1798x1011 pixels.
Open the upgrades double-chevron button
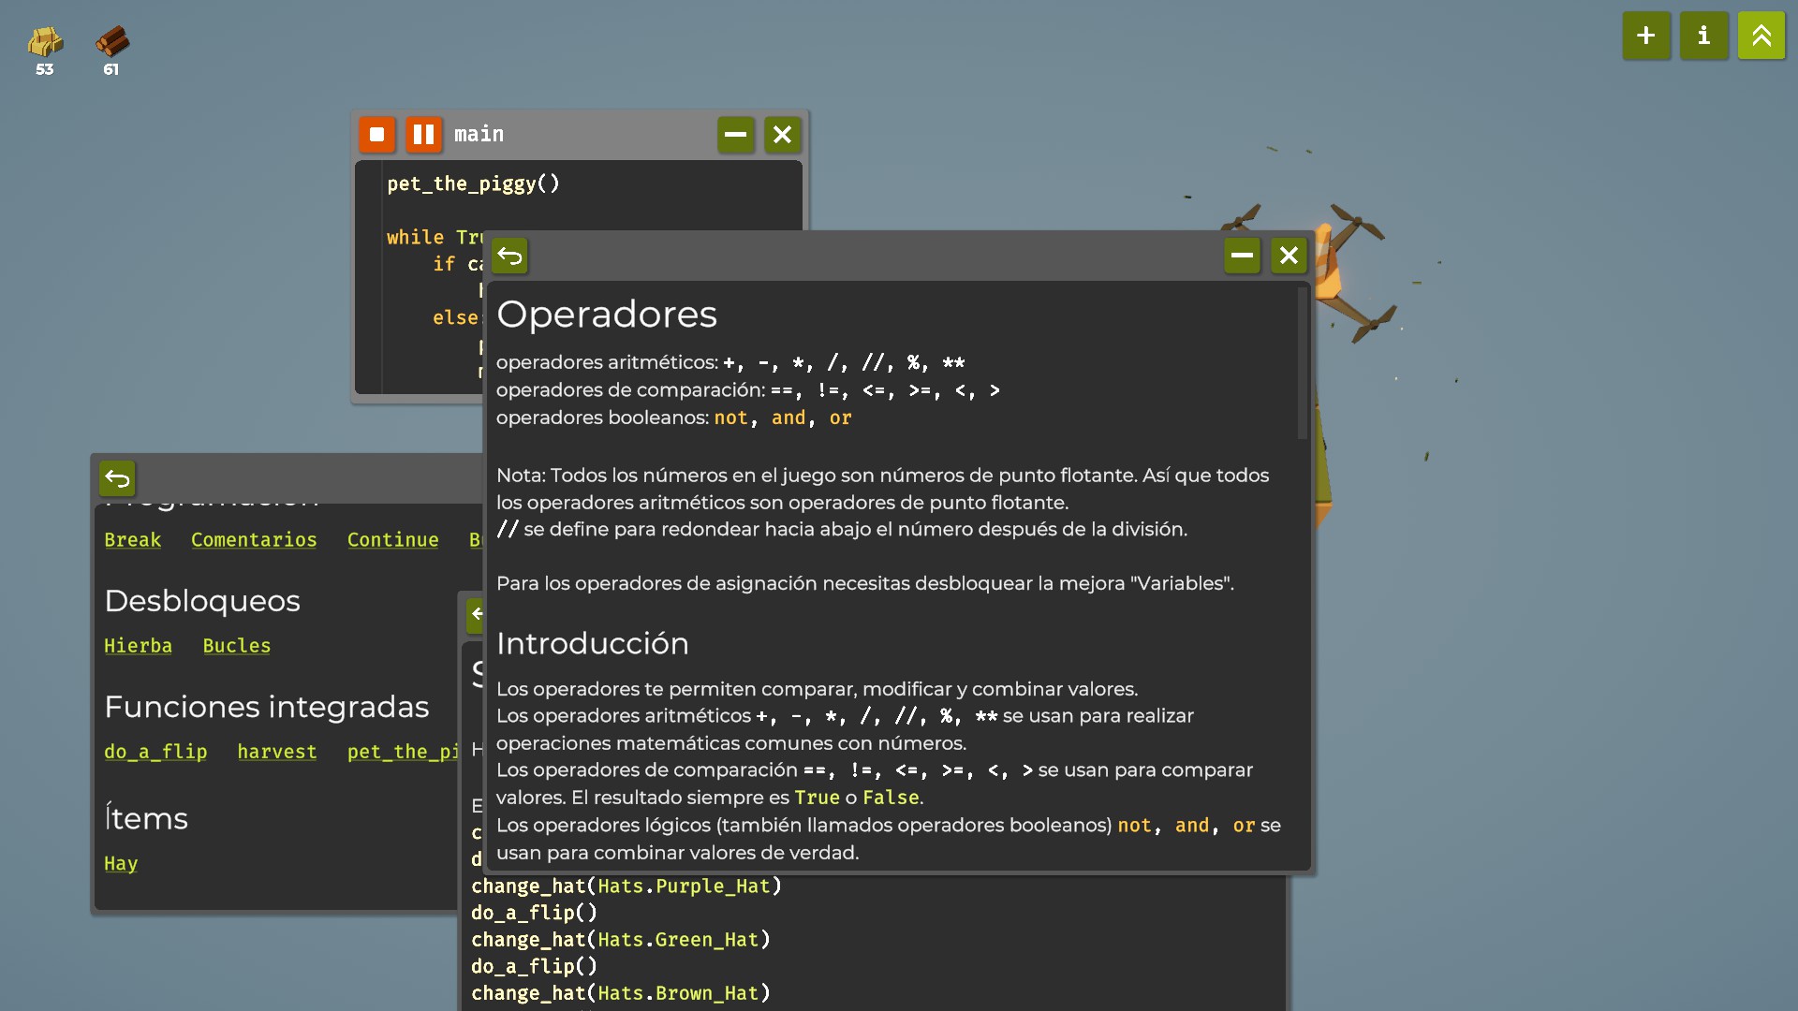[x=1761, y=36]
